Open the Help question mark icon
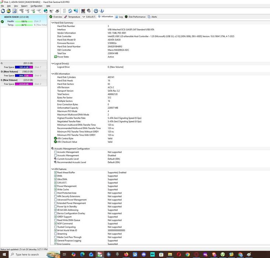The width and height of the screenshot is (270, 258). [x=96, y=11]
